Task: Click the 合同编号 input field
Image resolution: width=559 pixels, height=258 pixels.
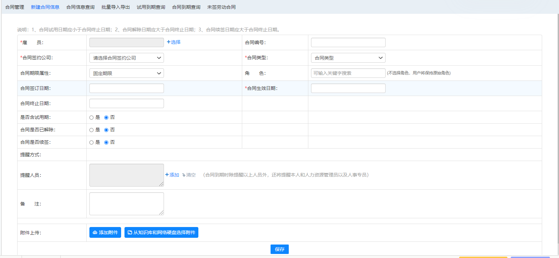Action: coord(348,42)
